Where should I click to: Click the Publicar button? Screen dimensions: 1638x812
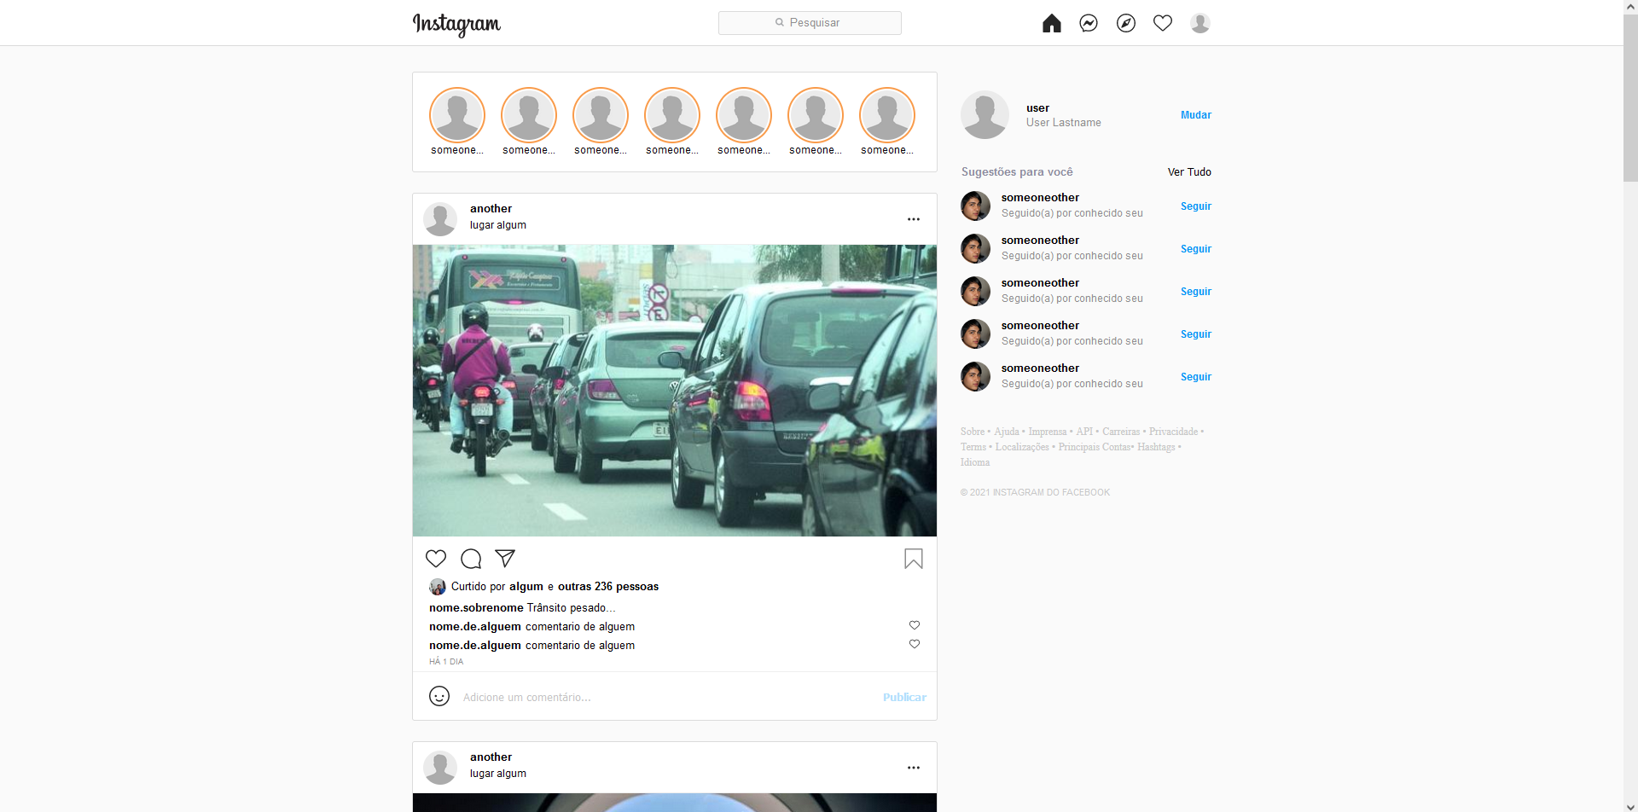pos(904,697)
